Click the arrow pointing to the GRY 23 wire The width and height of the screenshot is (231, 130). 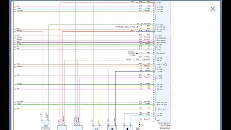pos(137,53)
